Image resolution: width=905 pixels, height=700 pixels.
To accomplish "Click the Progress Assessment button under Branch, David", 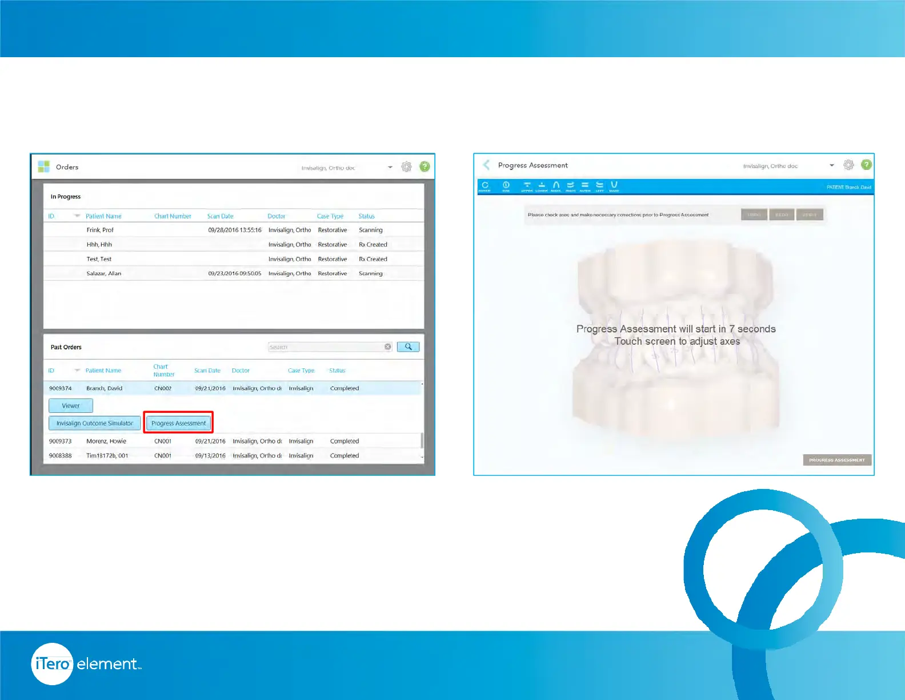I will 178,423.
